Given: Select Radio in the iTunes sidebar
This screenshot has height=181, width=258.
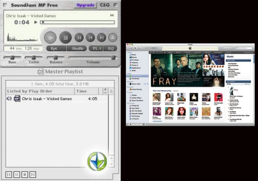Looking at the screenshot, I should (133, 70).
